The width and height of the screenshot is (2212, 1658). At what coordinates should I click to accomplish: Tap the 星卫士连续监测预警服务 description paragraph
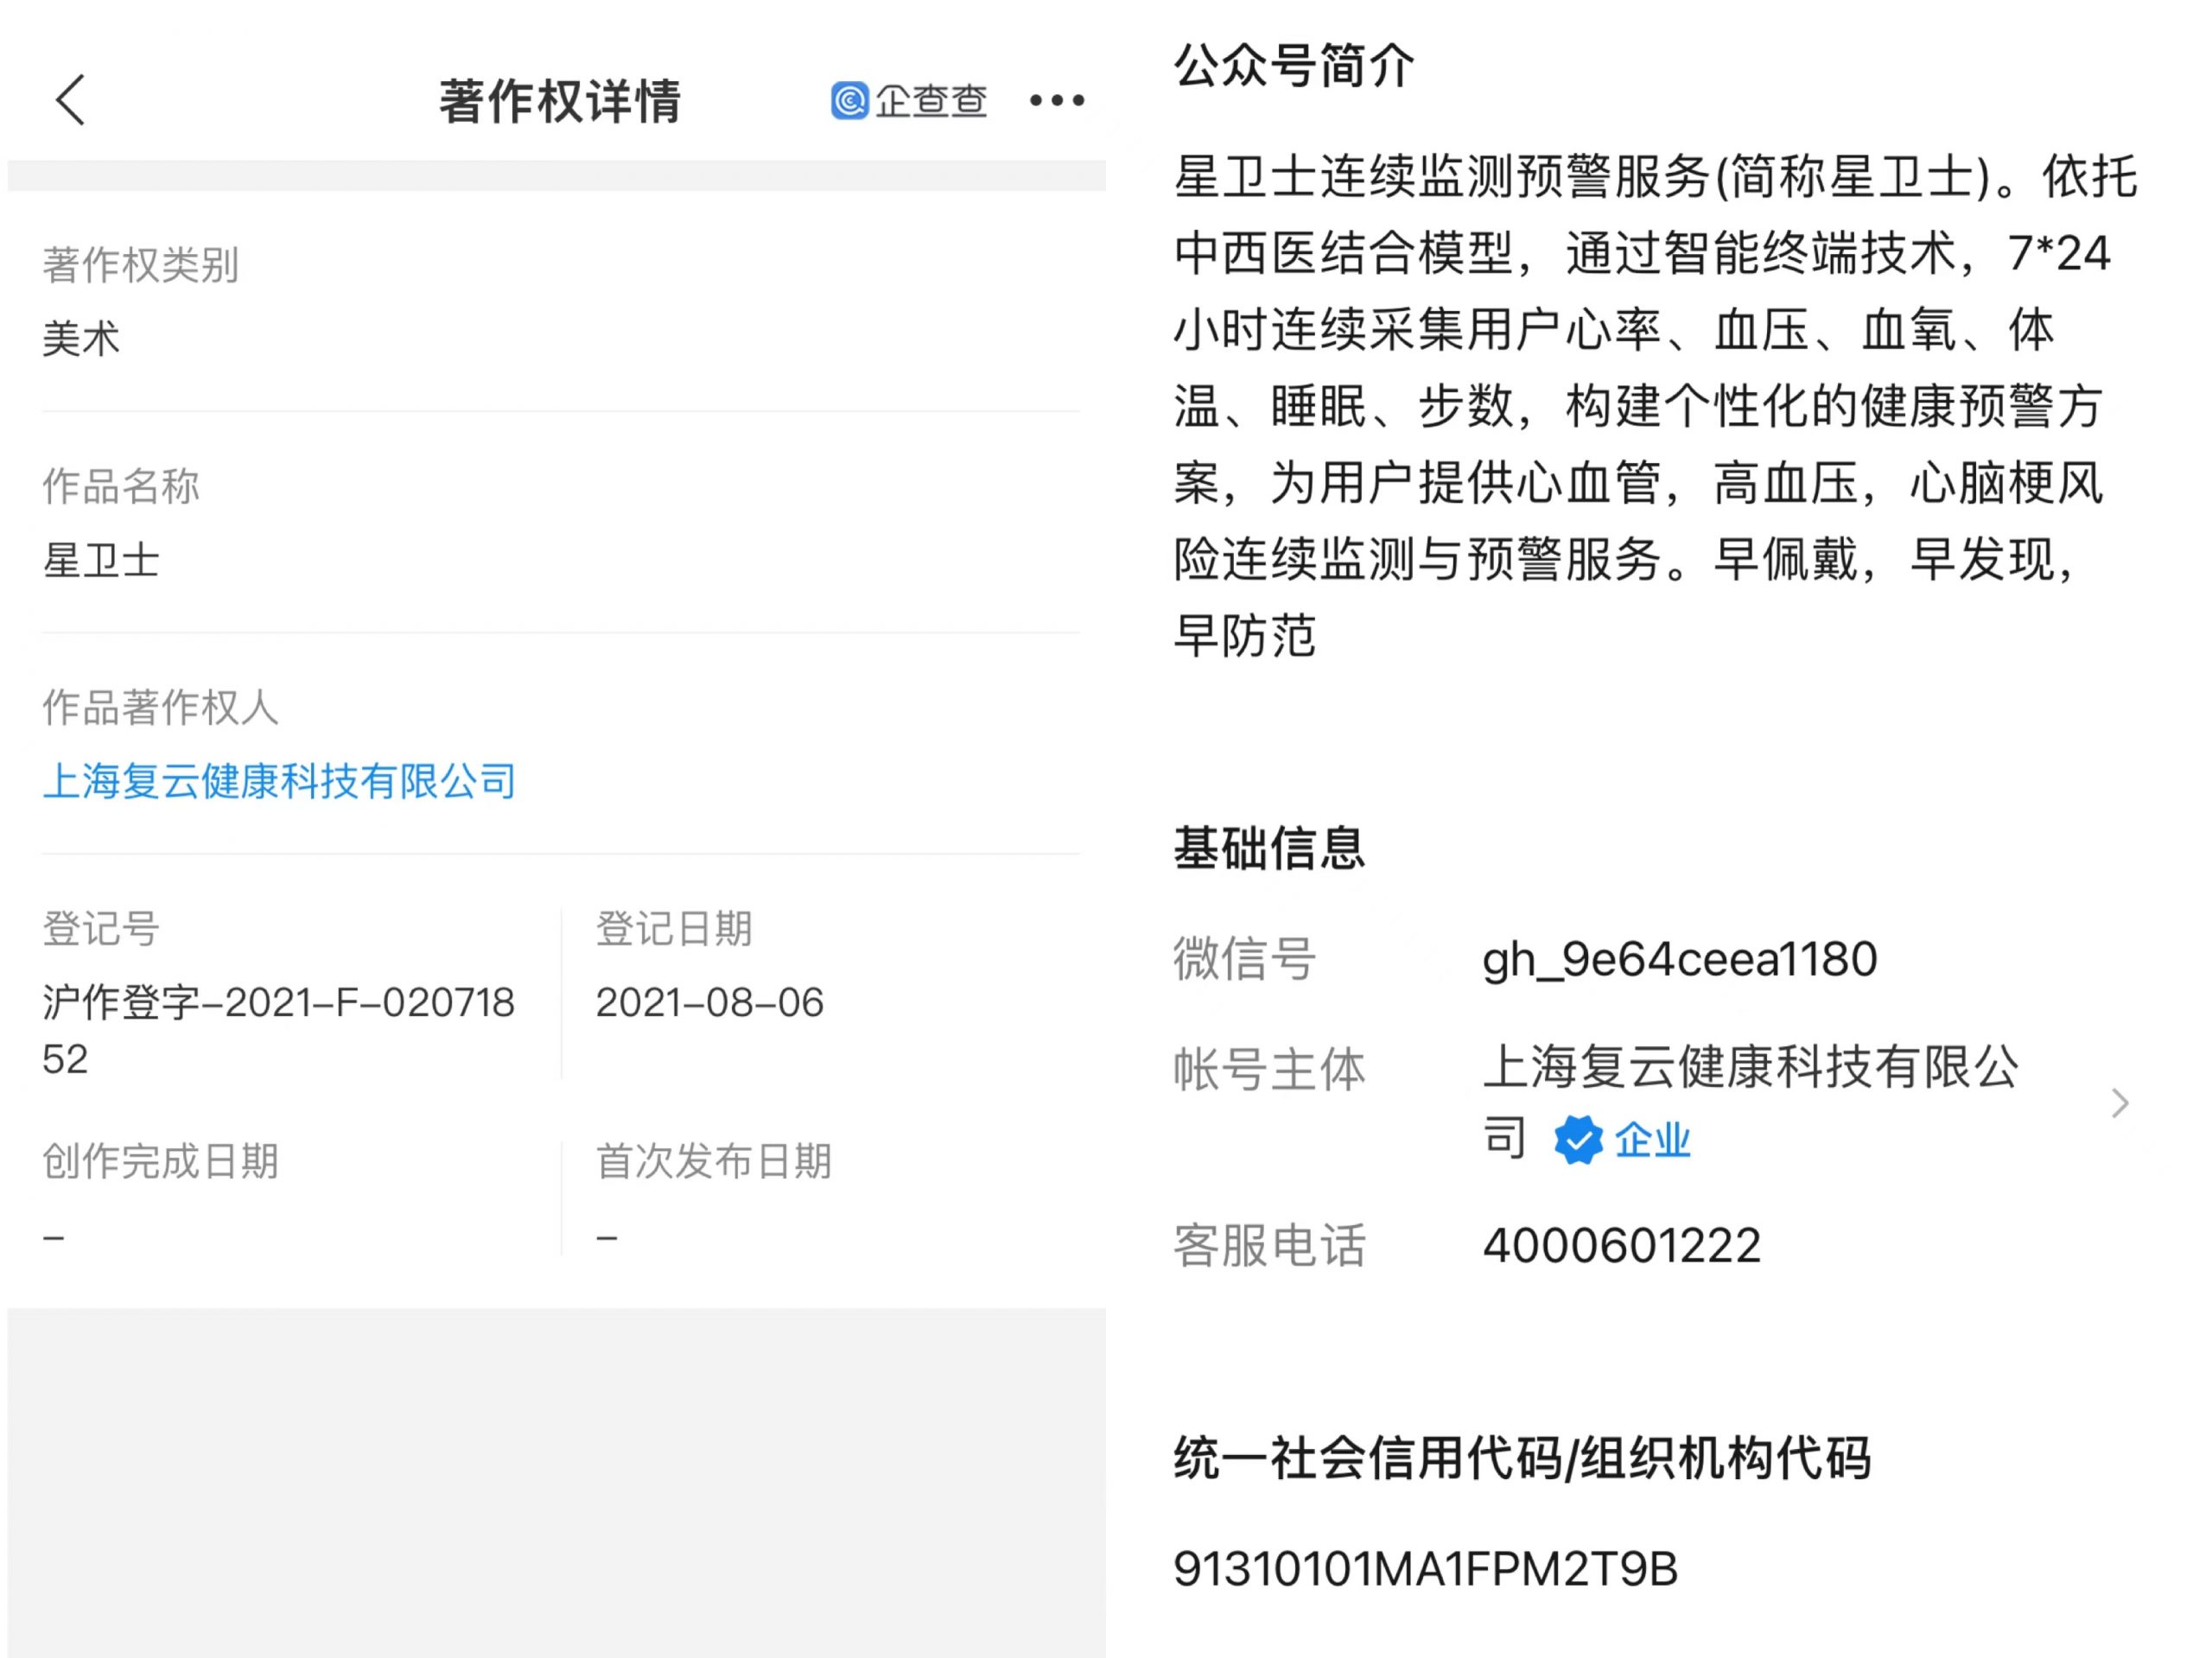(x=1655, y=406)
